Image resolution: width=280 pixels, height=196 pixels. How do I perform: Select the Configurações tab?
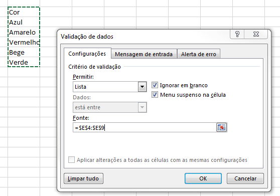pyautogui.click(x=87, y=54)
